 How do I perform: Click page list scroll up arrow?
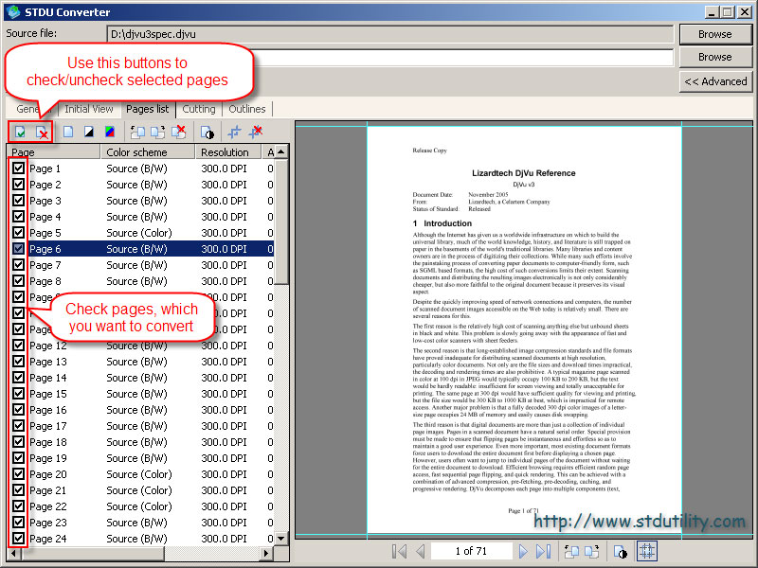pos(281,152)
